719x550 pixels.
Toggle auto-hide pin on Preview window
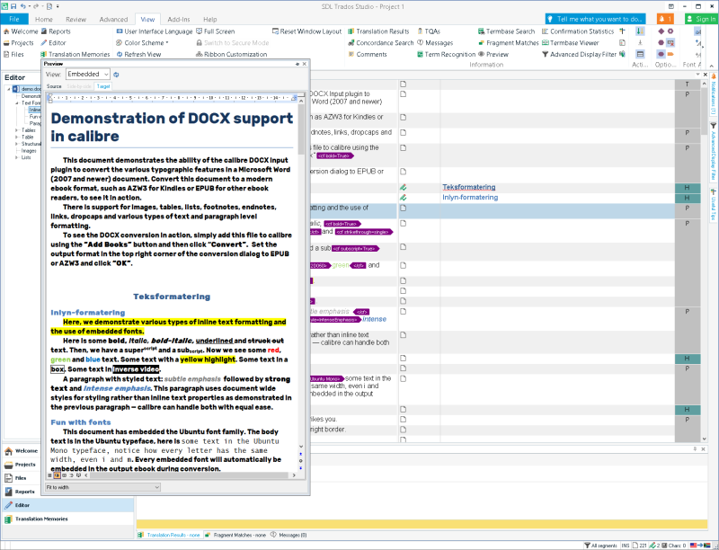tap(297, 64)
